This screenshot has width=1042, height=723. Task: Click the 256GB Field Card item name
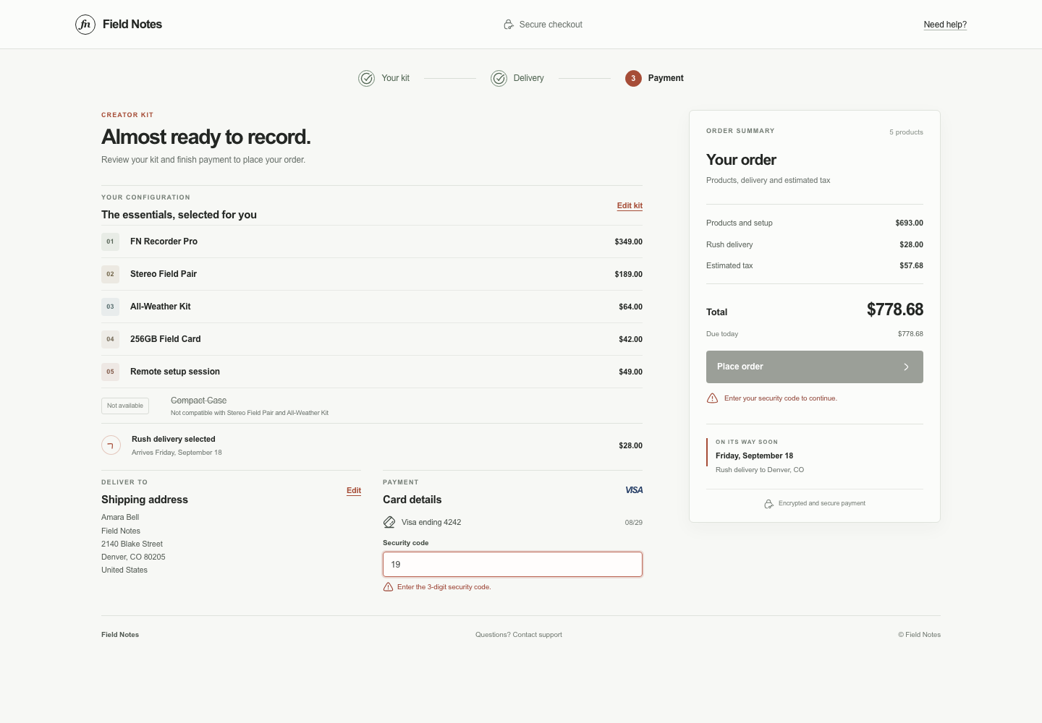pos(166,339)
